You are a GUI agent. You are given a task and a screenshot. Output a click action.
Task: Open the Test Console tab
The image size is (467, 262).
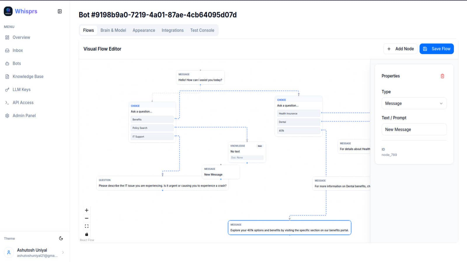click(203, 30)
